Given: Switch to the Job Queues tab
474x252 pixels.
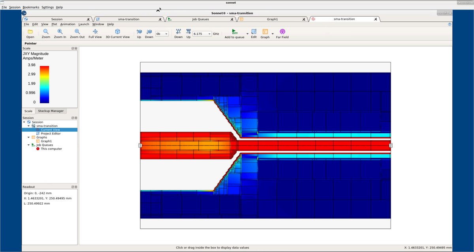Looking at the screenshot, I should pos(200,19).
